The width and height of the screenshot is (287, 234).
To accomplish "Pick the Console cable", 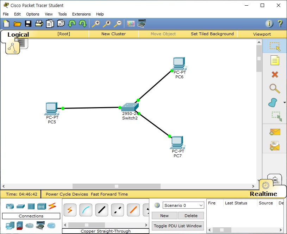I will [86, 210].
